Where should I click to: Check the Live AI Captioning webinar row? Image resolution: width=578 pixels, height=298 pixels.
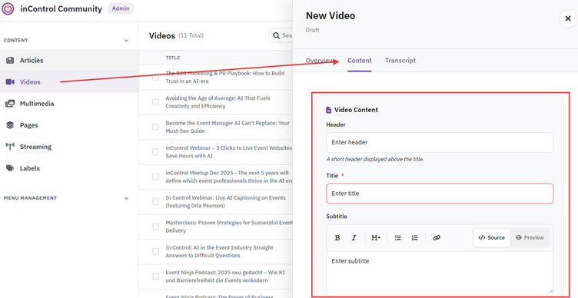[155, 201]
